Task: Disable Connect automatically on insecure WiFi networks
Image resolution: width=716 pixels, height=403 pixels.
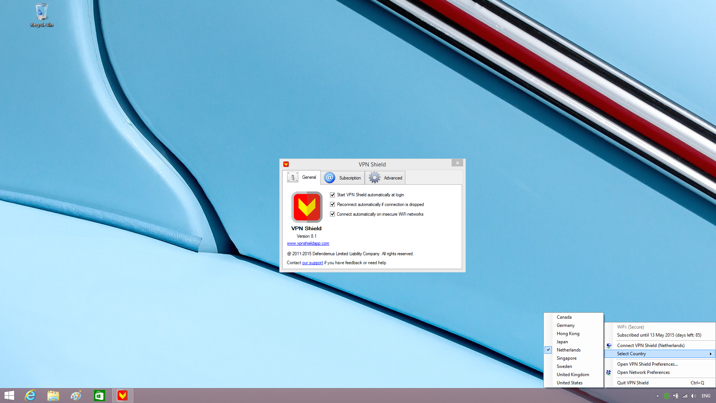Action: pos(332,214)
